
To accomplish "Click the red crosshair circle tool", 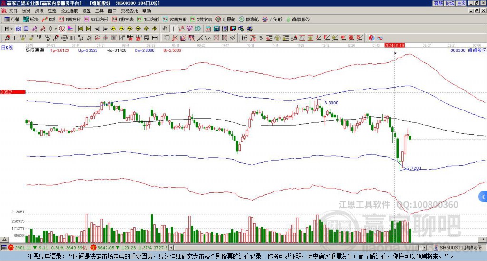I will 97,38.
